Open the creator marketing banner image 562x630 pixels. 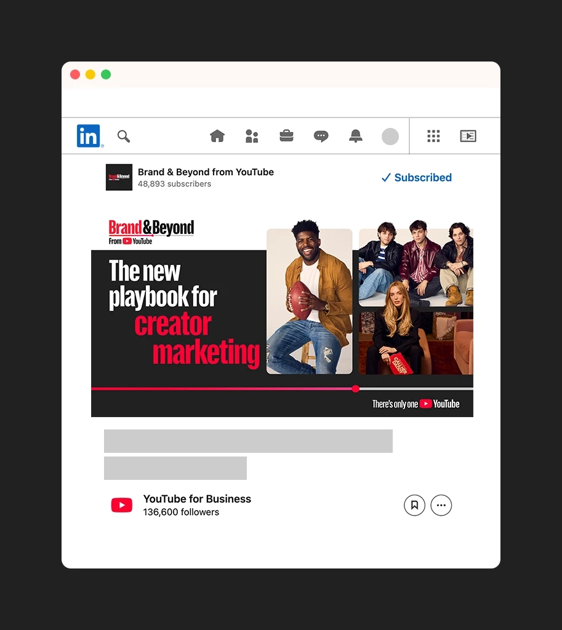pos(282,317)
